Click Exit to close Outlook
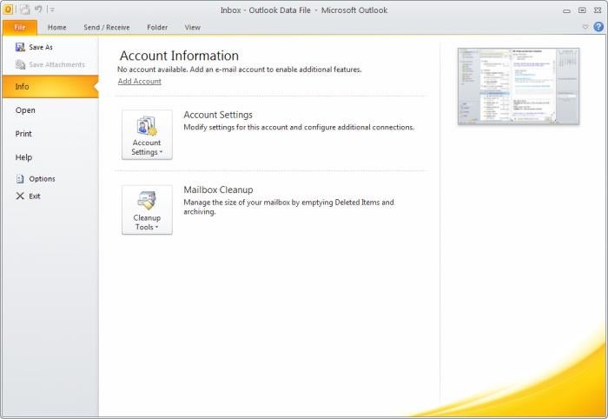608x419 pixels. (28, 196)
